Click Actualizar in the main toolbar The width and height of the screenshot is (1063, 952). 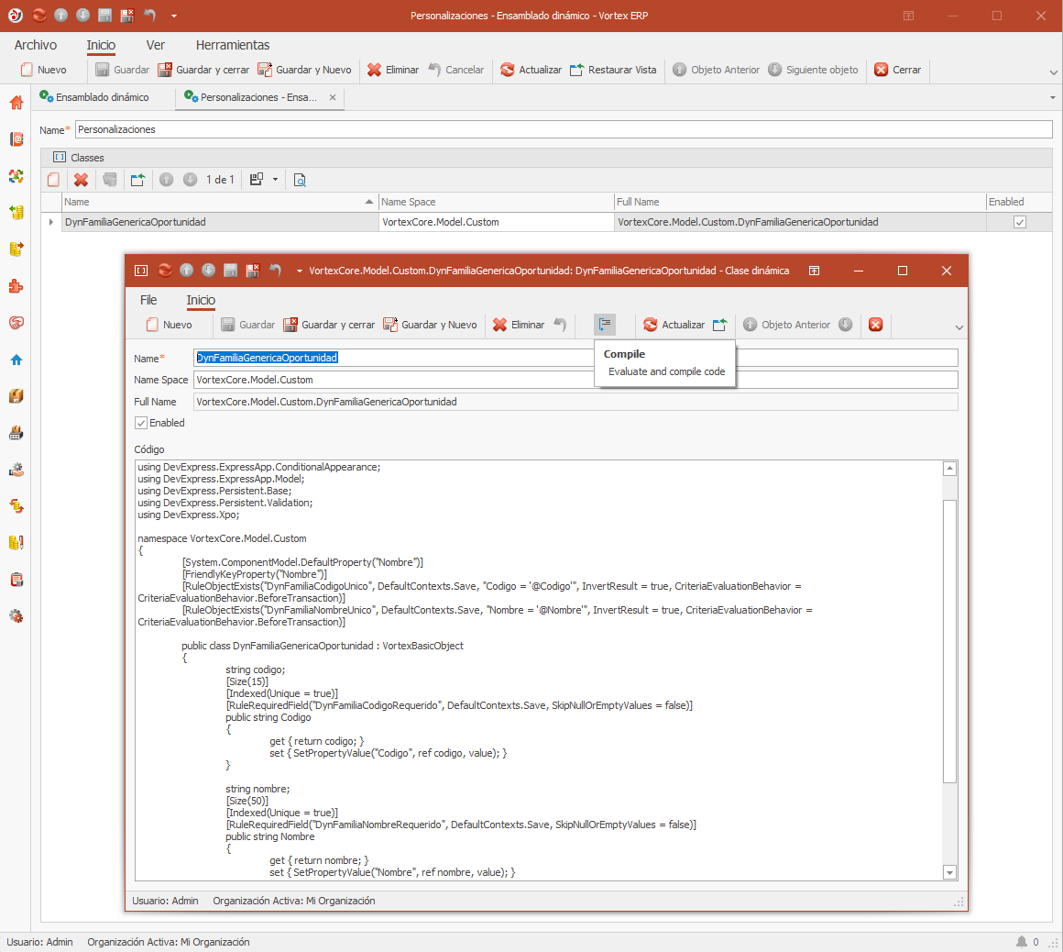(531, 69)
